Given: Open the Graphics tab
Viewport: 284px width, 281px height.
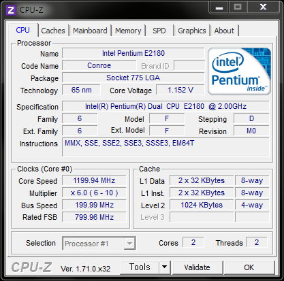Looking at the screenshot, I should coord(192,31).
